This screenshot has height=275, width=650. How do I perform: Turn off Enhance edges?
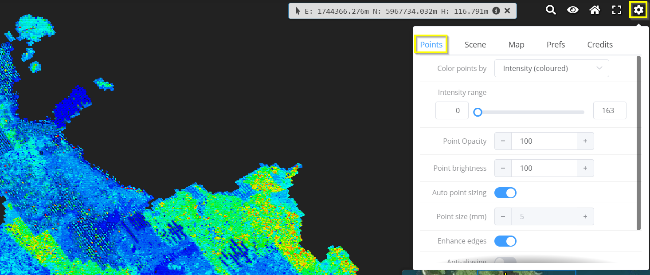click(x=505, y=241)
